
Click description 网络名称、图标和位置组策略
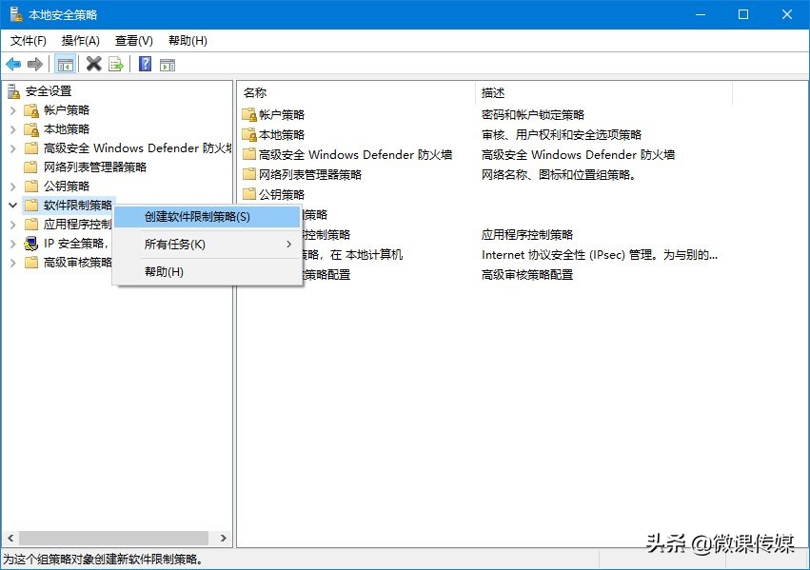559,174
